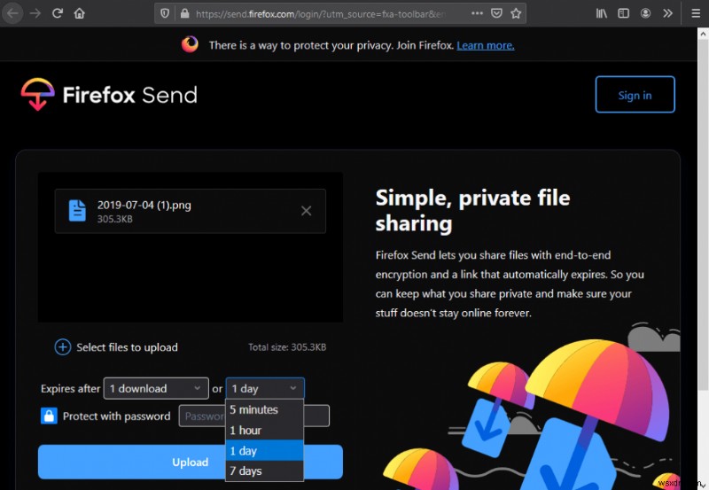Screen dimensions: 709x490
Task: Click the Simple, private file sharing heading
Action: point(472,211)
